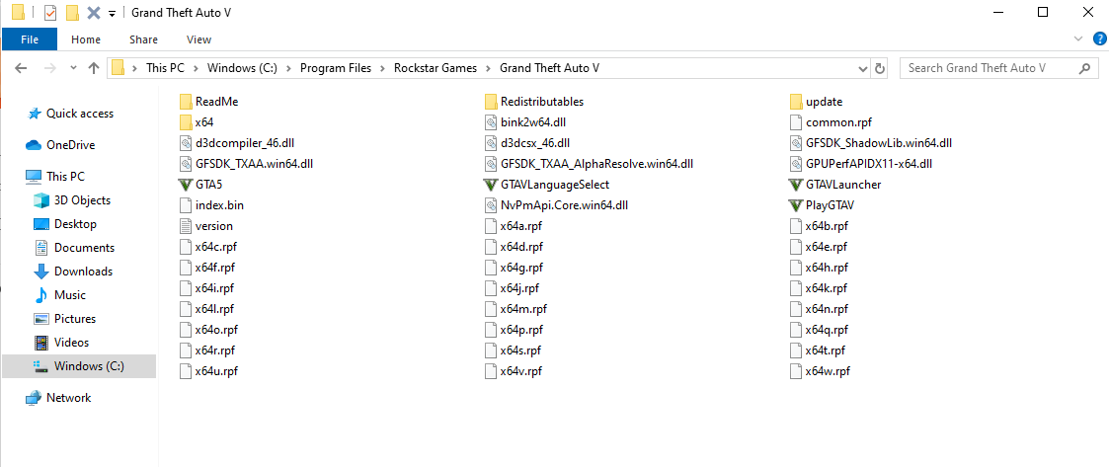Switch to the Share ribbon tab
1109x467 pixels.
click(x=143, y=39)
